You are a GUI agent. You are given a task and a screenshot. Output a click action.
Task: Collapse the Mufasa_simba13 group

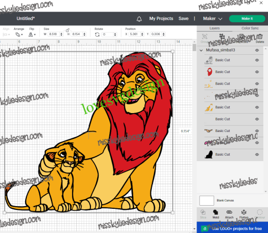201,50
